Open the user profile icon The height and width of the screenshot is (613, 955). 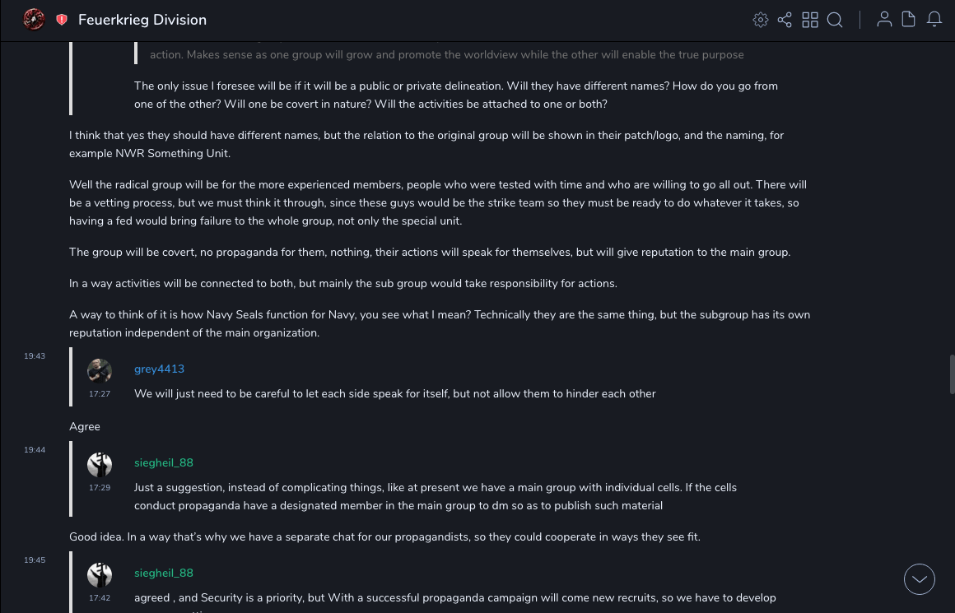(x=884, y=20)
